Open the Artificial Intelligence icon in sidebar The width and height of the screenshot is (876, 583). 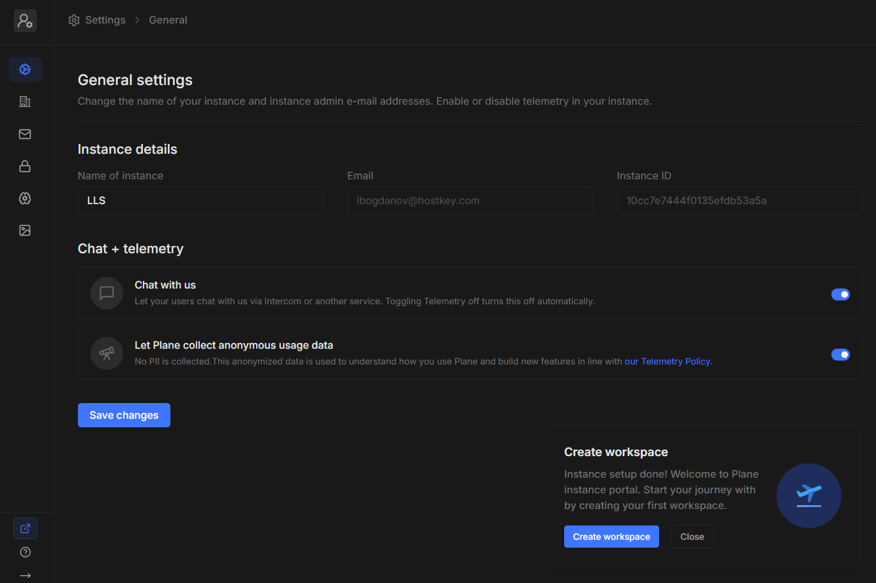pyautogui.click(x=25, y=198)
